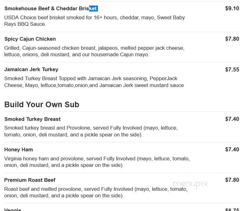
Task: Click the $7.40 price next to Smoked Turkey Breast
Action: click(232, 119)
